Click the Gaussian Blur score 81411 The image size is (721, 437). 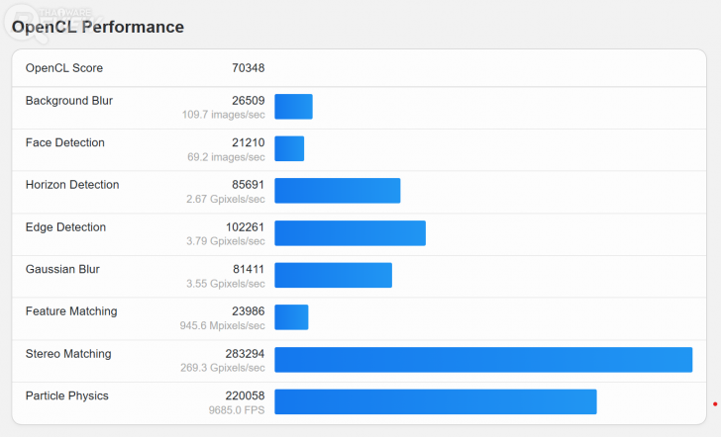pyautogui.click(x=249, y=270)
